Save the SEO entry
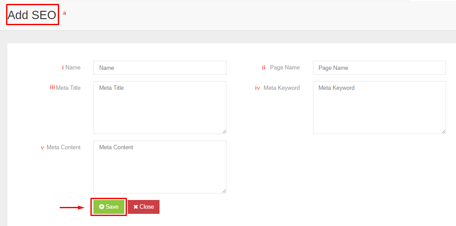456x226 pixels. [x=109, y=207]
